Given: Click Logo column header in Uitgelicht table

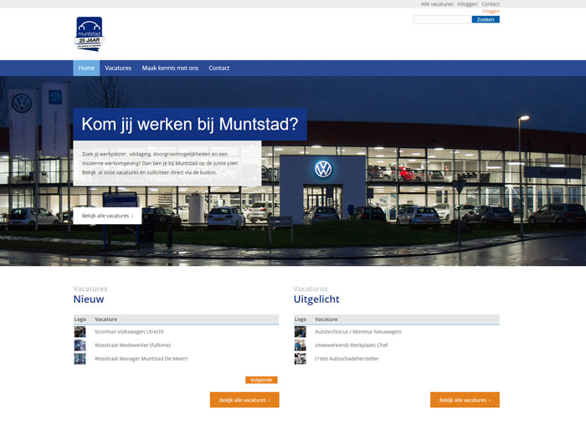Looking at the screenshot, I should 300,319.
